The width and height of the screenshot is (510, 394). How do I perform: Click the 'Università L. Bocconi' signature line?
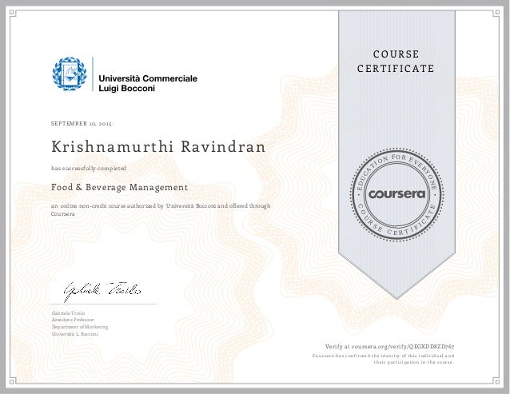tap(75, 334)
